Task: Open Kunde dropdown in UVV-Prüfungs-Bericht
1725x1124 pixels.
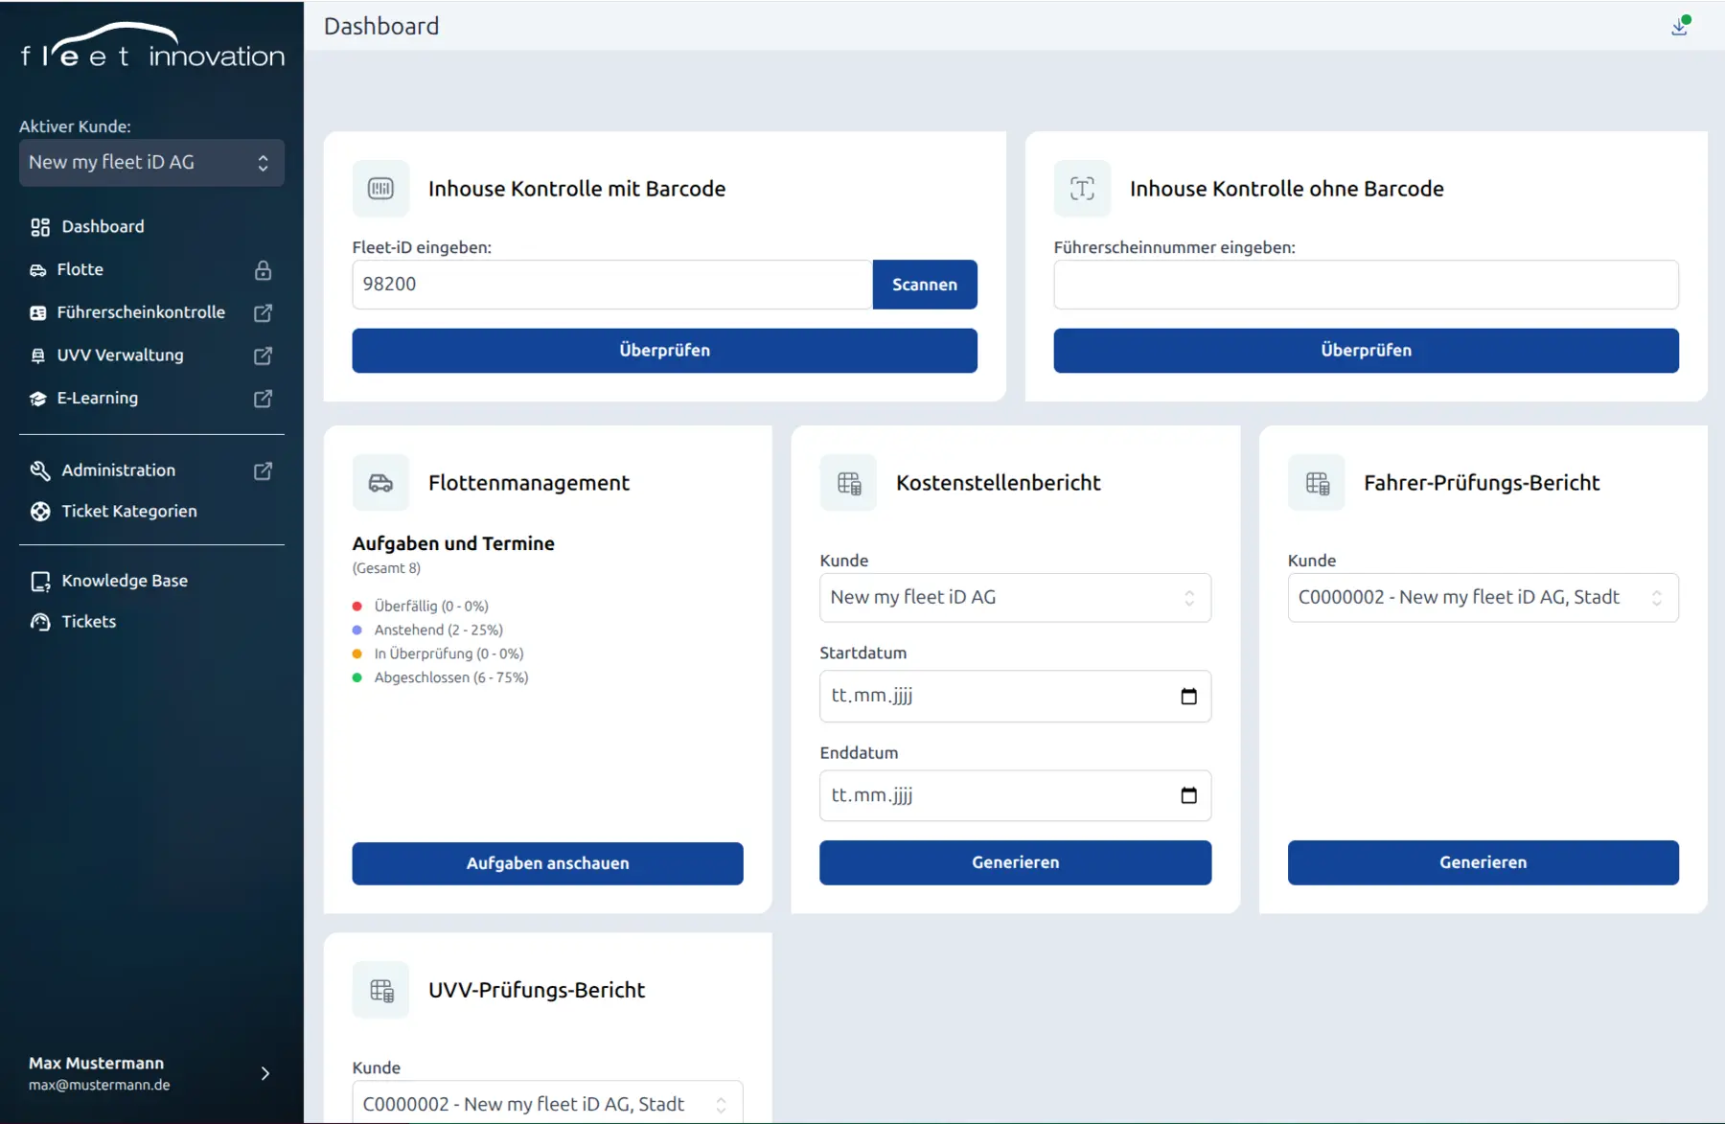Action: pyautogui.click(x=547, y=1104)
